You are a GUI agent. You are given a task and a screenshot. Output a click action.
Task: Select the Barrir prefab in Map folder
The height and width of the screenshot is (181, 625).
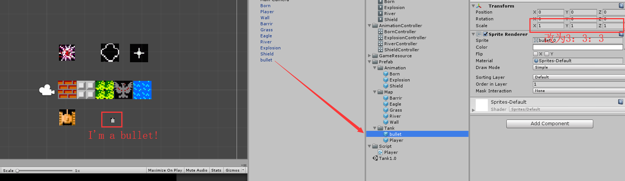coord(395,98)
